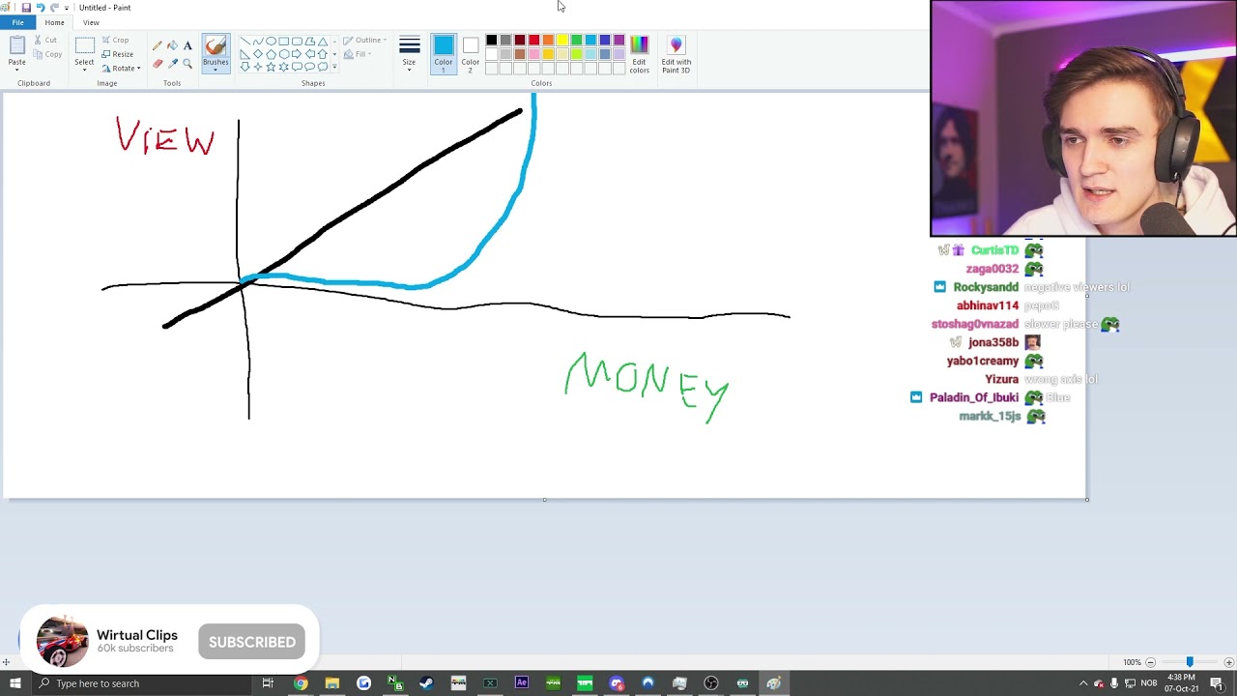Viewport: 1237px width, 696px height.
Task: Open Edit colors dialog
Action: pos(639,54)
